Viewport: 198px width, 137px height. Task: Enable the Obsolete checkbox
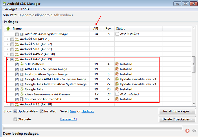coord(15,119)
